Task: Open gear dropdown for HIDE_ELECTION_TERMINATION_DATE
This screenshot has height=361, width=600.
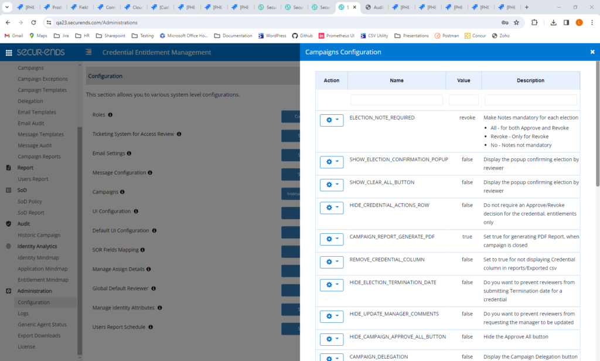Action: point(332,285)
